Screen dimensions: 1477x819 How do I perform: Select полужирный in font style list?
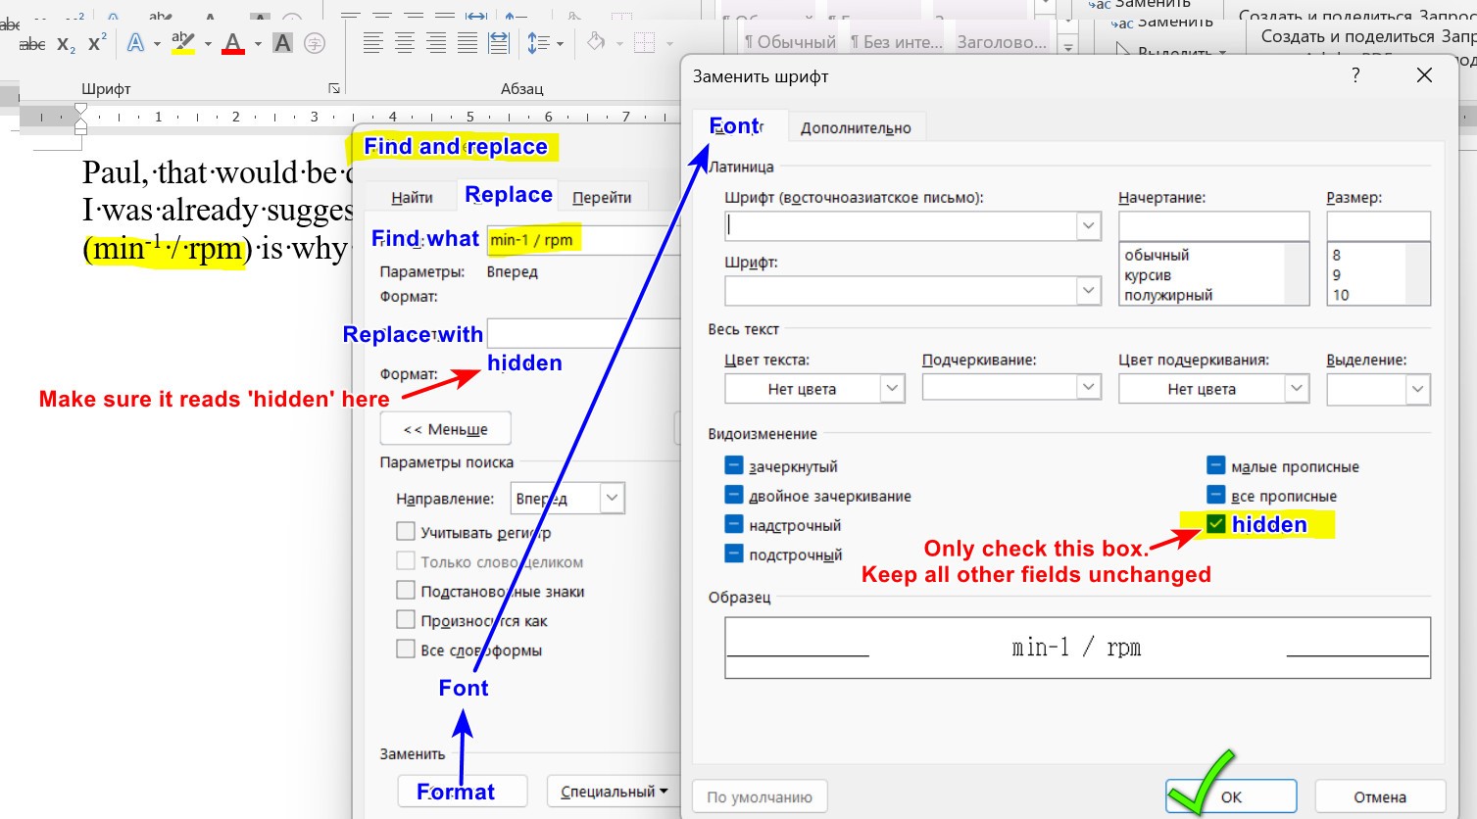click(x=1168, y=295)
